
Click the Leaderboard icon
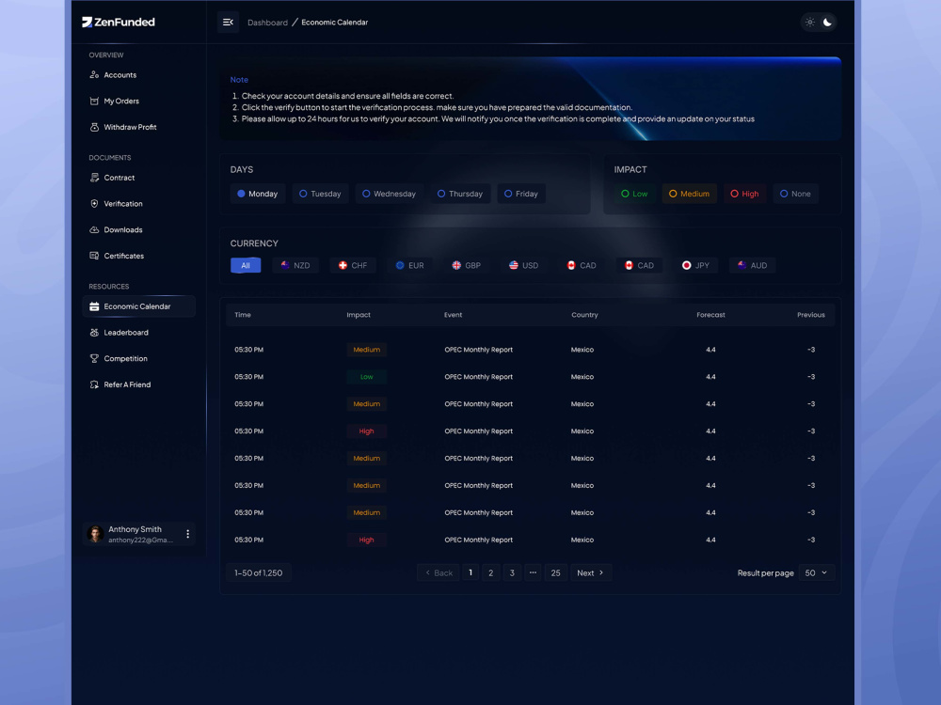pos(94,333)
